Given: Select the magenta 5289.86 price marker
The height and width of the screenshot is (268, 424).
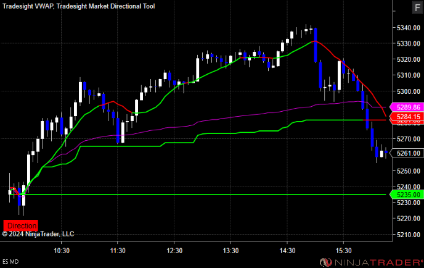Looking at the screenshot, I should tap(406, 107).
